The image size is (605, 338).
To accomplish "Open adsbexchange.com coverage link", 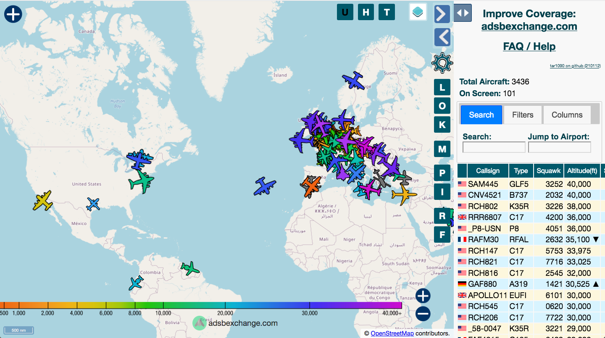I will [529, 26].
